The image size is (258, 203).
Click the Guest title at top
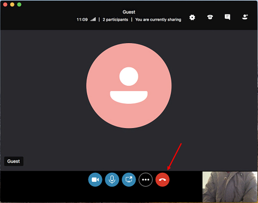(x=129, y=12)
